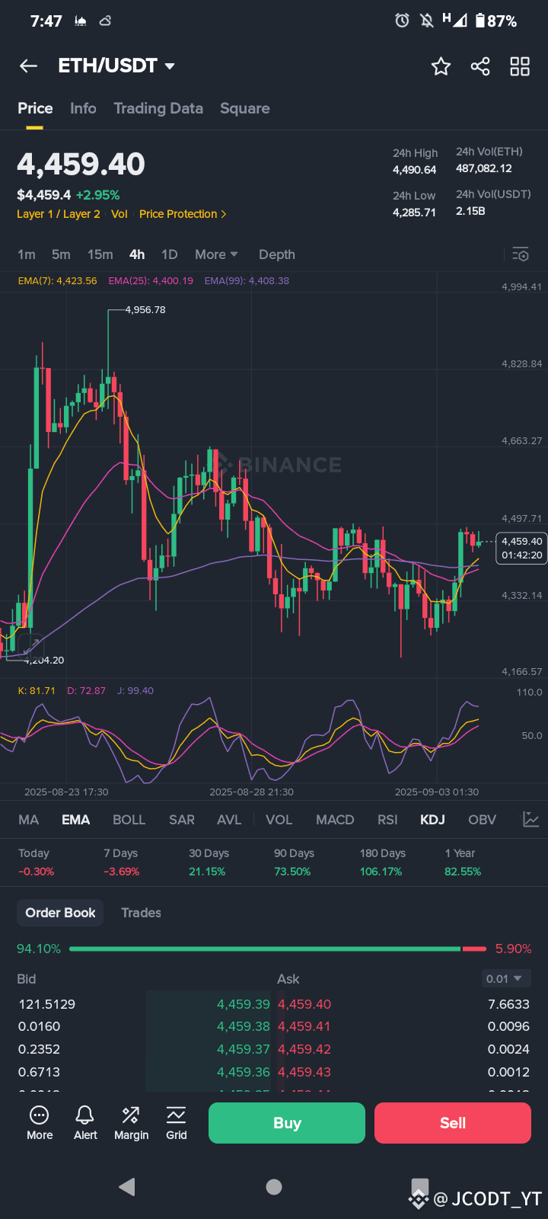Screen dimensions: 548x1219
Task: Open the share icon
Action: pyautogui.click(x=480, y=66)
